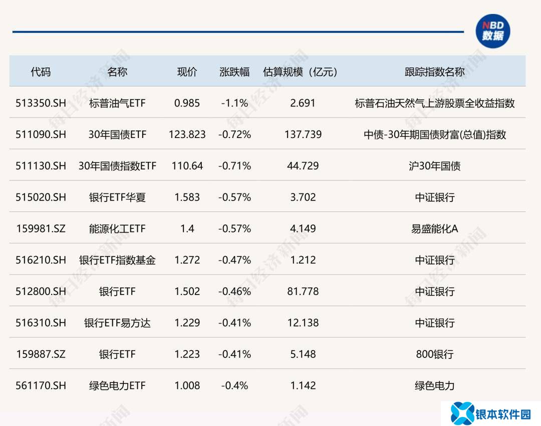Click the code 512800.SH
Image resolution: width=541 pixels, height=426 pixels.
[41, 291]
